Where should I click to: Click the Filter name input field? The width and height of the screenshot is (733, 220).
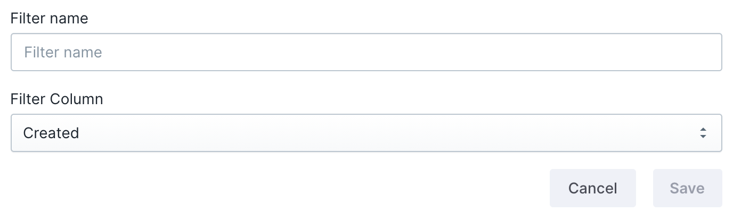[366, 52]
